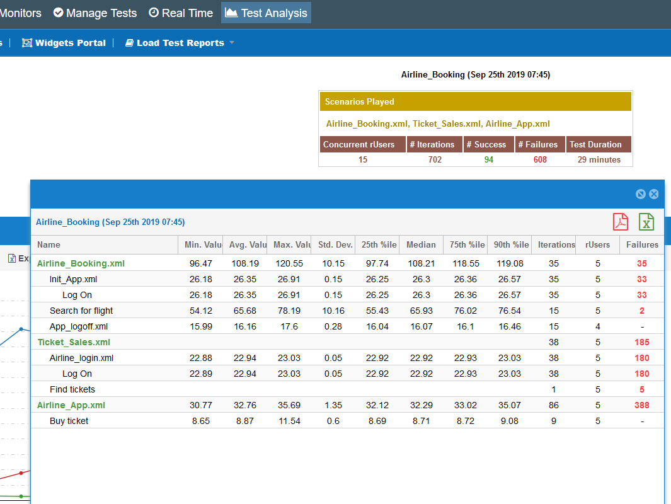Click the red data point on background chart
The image size is (671, 504).
click(21, 473)
